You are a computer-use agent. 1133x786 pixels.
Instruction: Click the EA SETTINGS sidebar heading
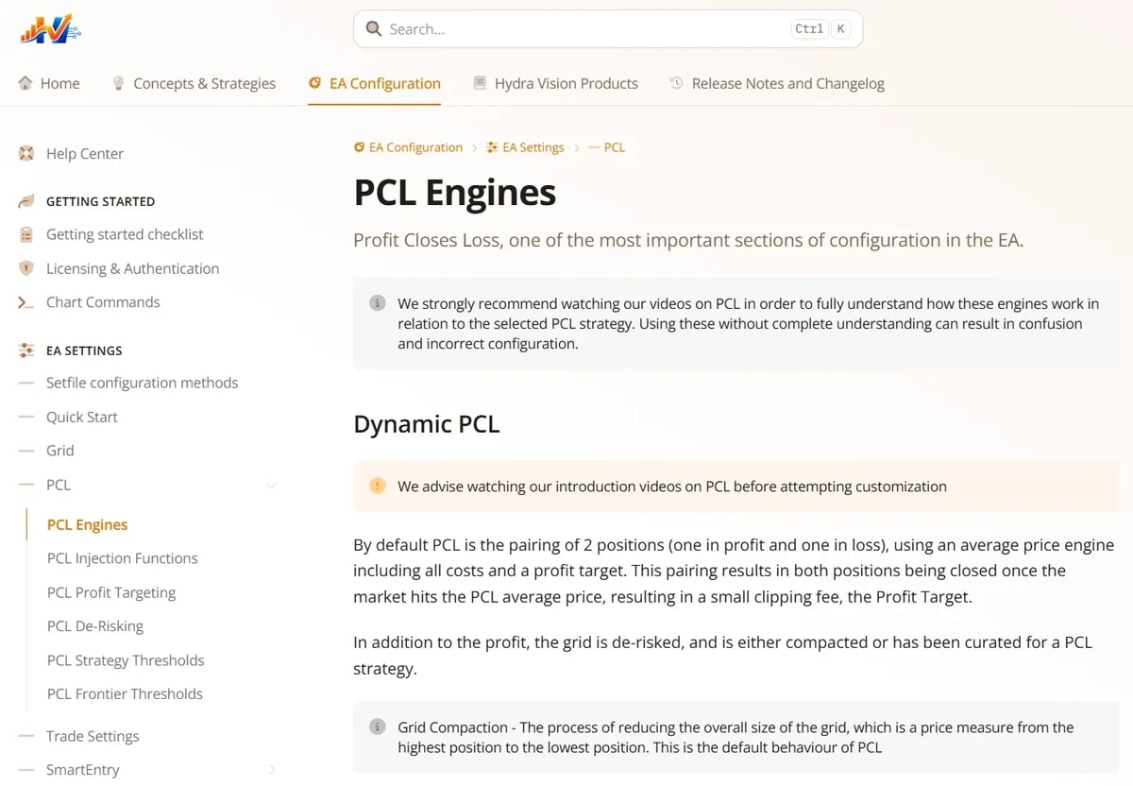click(x=84, y=350)
